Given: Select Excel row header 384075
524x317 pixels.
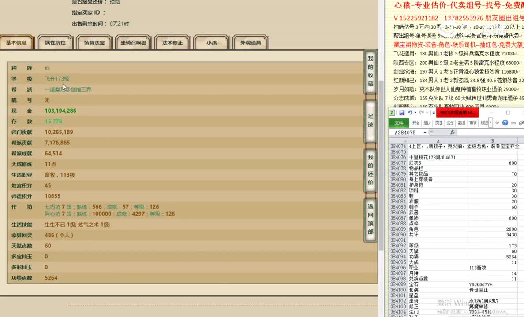Looking at the screenshot, I should [x=398, y=152].
